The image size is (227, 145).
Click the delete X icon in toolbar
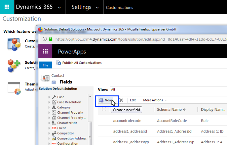(121, 100)
